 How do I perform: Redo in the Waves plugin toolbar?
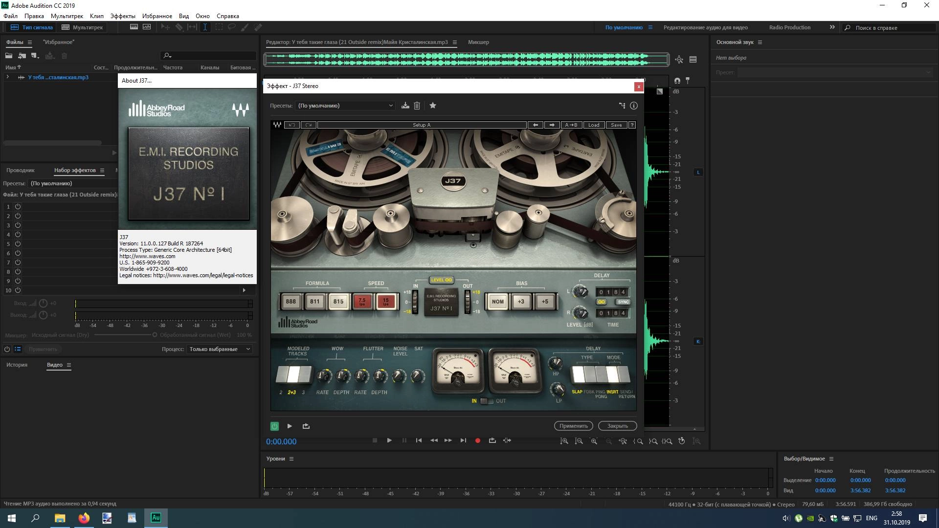(x=309, y=125)
